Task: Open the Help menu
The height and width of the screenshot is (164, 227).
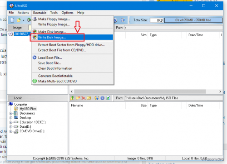Action: click(81, 13)
